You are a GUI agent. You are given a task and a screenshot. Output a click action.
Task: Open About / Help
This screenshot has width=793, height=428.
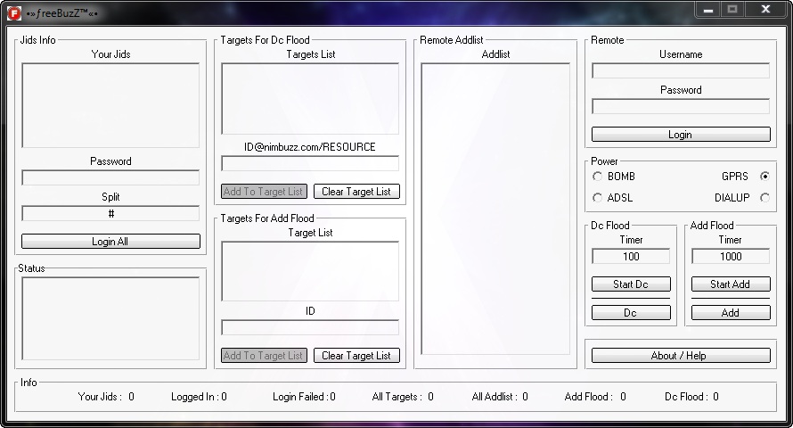tap(681, 355)
